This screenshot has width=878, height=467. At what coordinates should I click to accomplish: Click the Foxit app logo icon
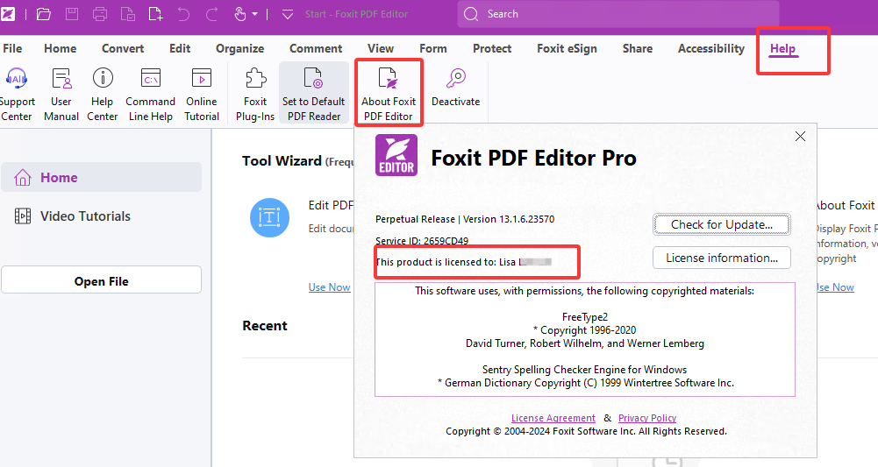[7, 14]
